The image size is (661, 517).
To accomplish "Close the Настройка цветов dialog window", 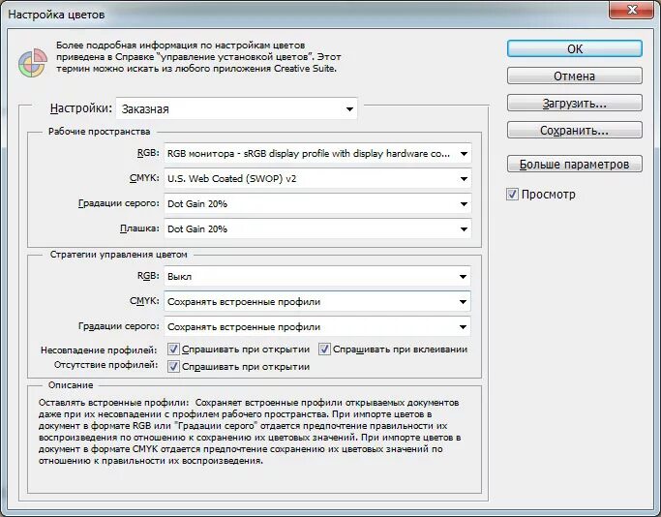I will (631, 10).
